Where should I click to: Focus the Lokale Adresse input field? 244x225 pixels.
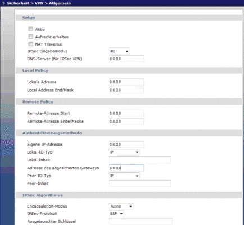pyautogui.click(x=126, y=82)
